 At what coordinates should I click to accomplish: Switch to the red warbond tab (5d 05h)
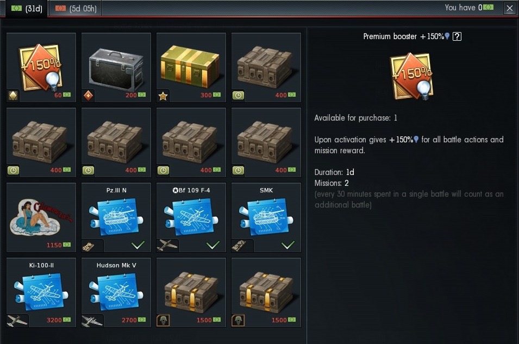pyautogui.click(x=76, y=8)
